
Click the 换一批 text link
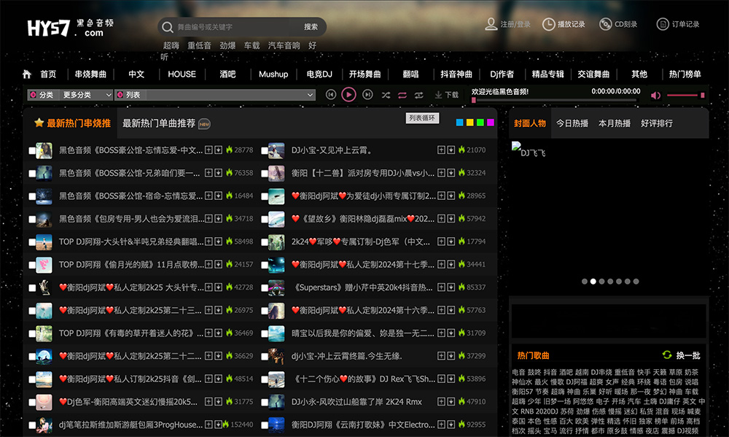coord(689,355)
